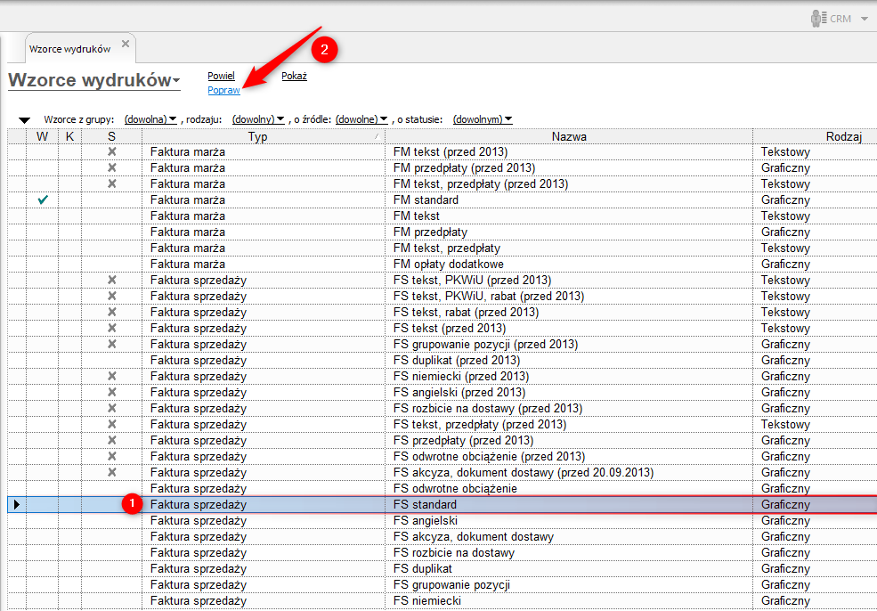
Task: Click the Popraw link
Action: 223,90
